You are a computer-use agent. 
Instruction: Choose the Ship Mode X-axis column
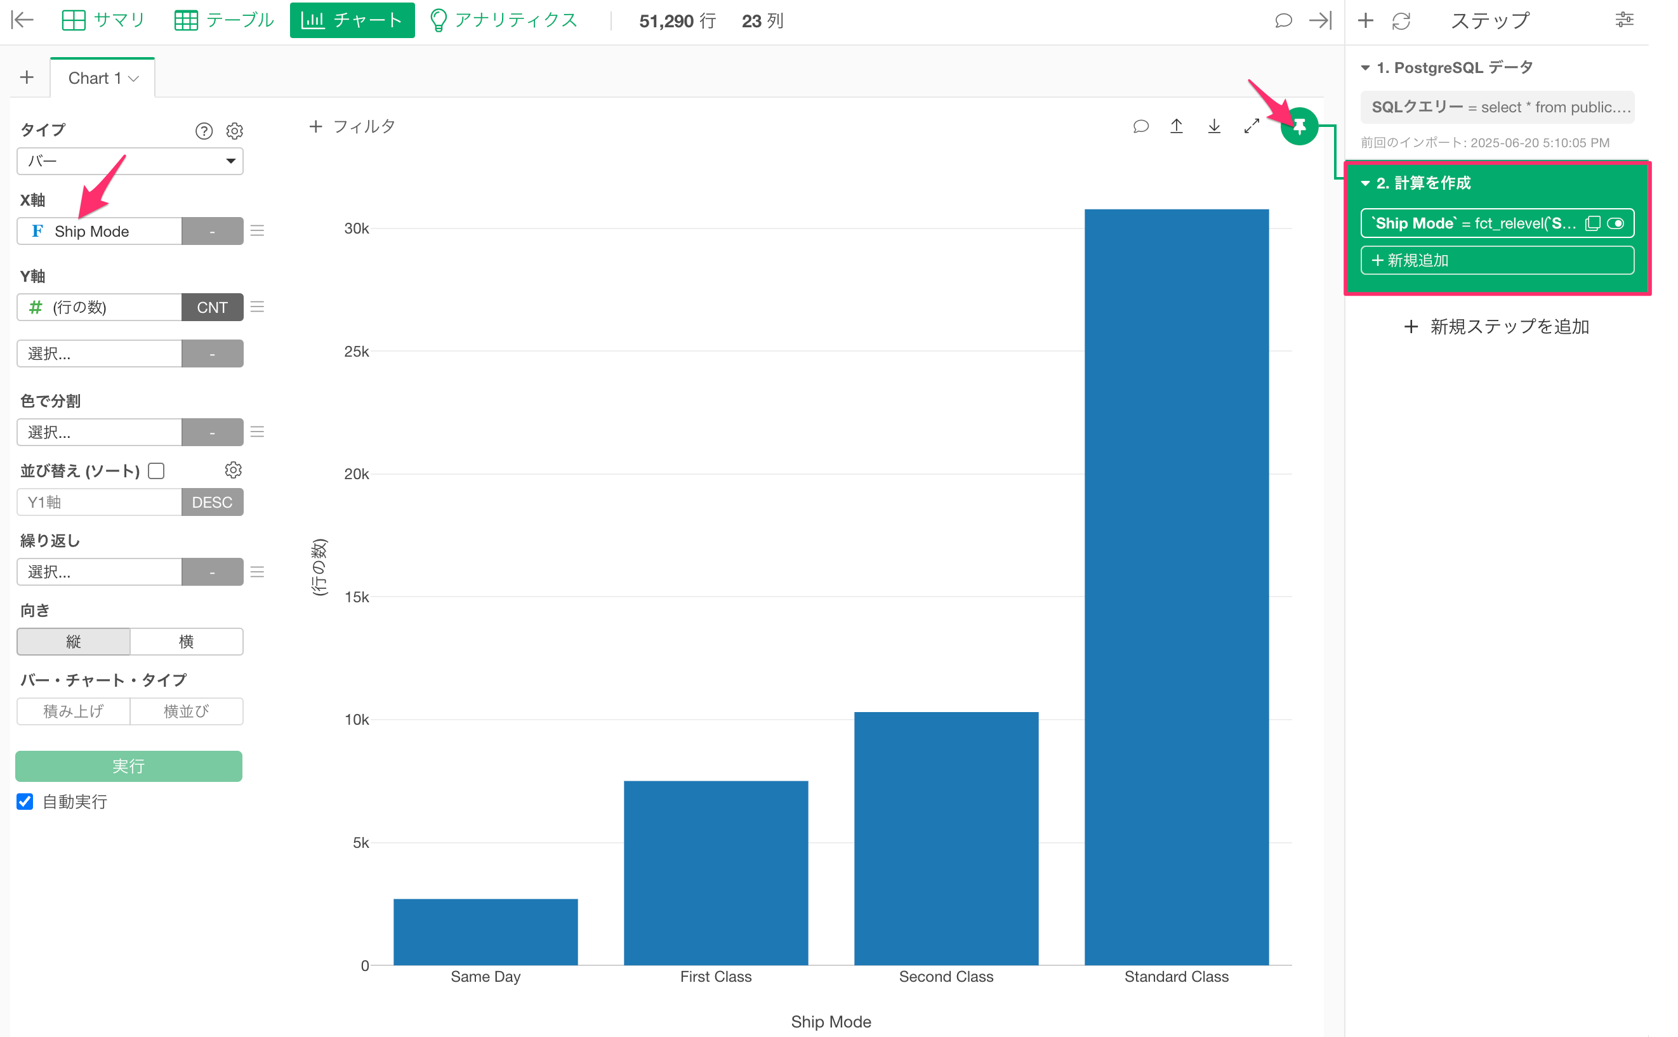coord(100,231)
